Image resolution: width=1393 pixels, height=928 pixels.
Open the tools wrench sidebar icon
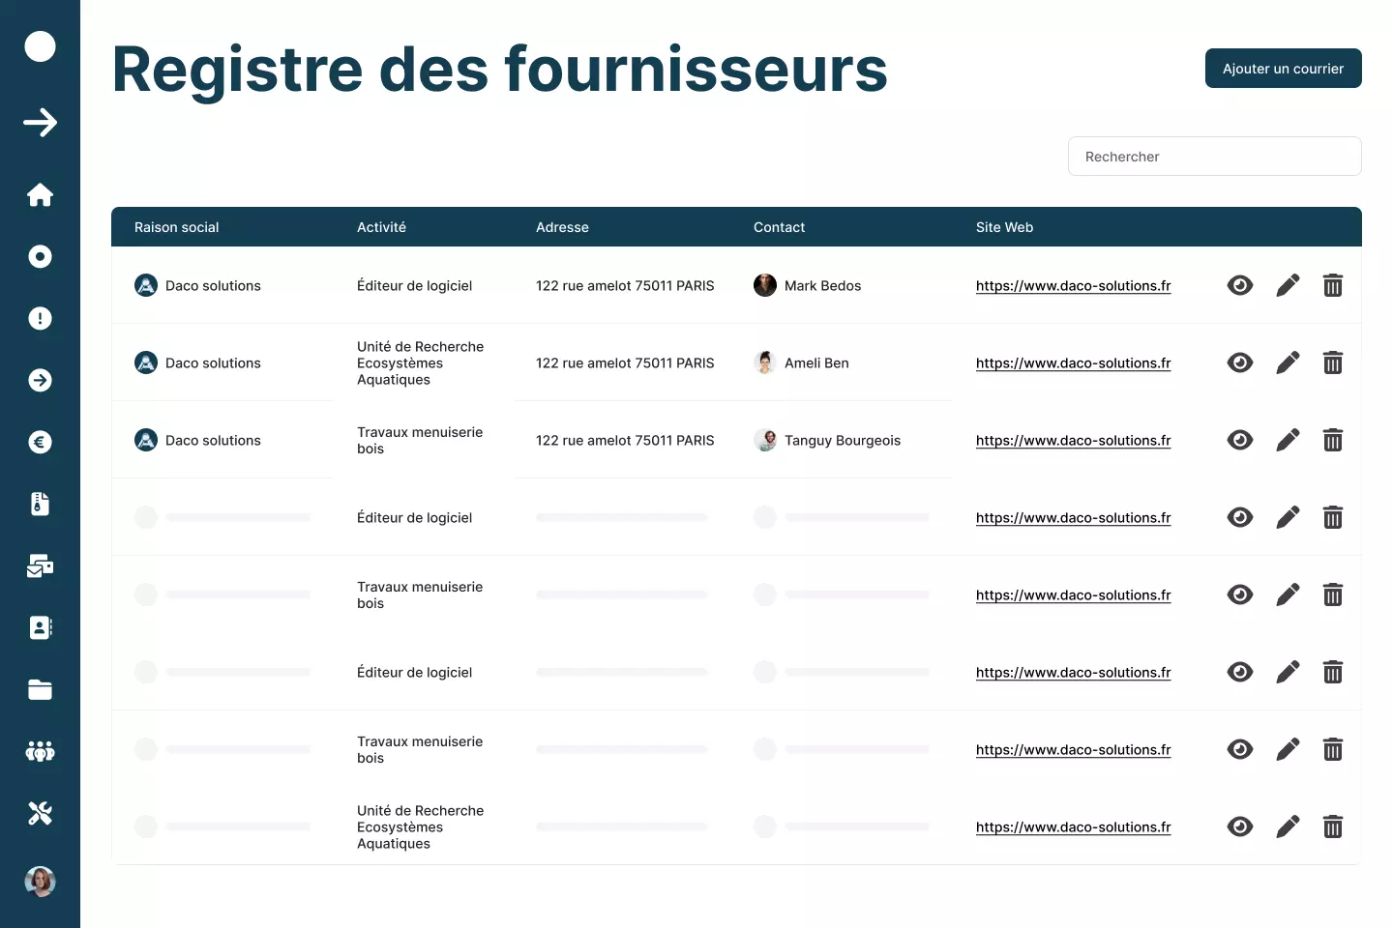40,814
